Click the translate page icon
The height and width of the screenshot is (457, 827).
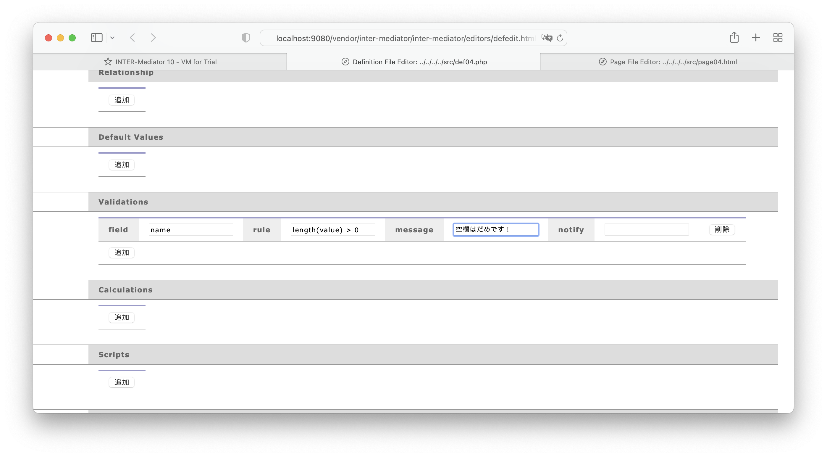click(547, 38)
